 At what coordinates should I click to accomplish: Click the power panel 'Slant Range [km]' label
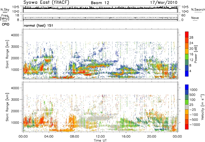7,54
